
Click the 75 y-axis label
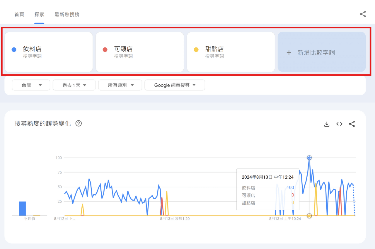59,172
